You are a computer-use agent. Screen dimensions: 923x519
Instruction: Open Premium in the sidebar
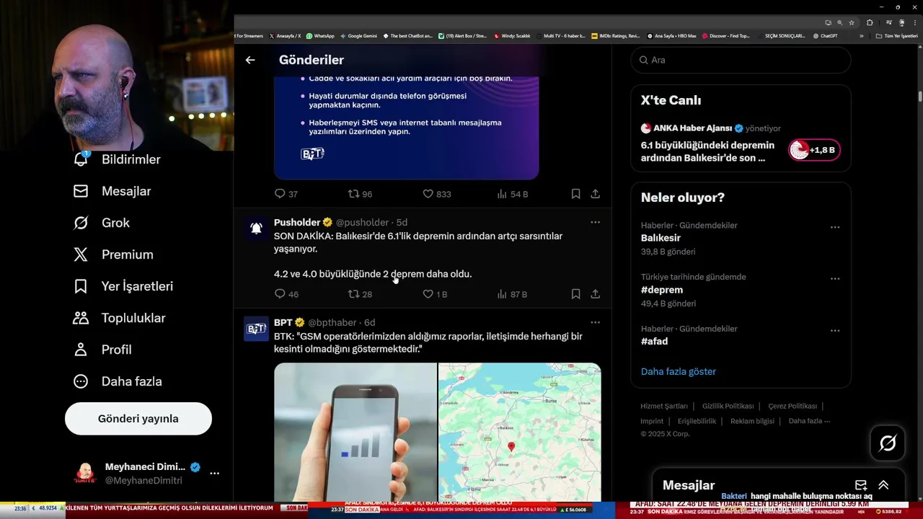click(112, 254)
